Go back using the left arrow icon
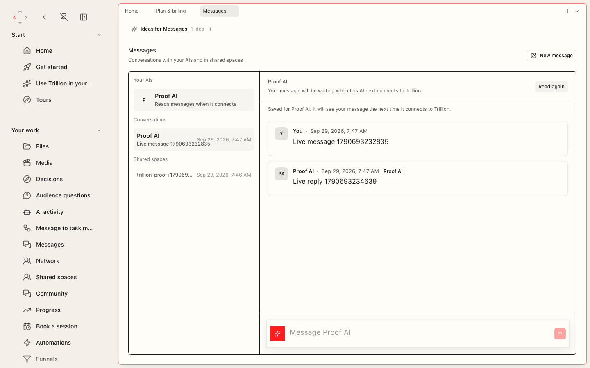Screen dimensions: 590x368 point(44,17)
